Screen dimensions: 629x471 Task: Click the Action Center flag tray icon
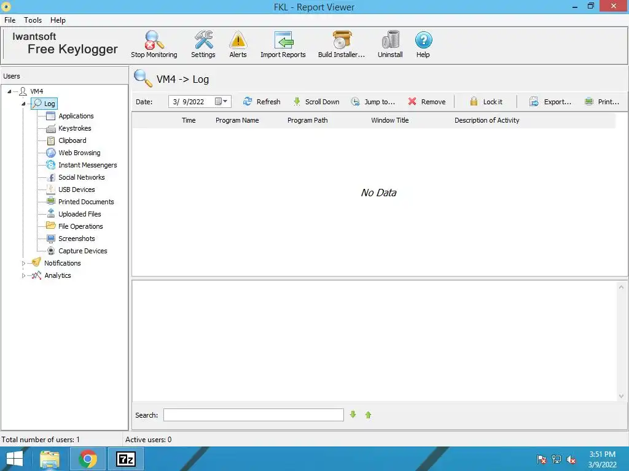coord(542,459)
